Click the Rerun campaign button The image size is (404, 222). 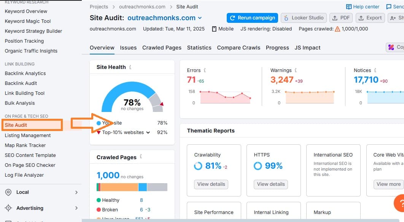pos(252,18)
